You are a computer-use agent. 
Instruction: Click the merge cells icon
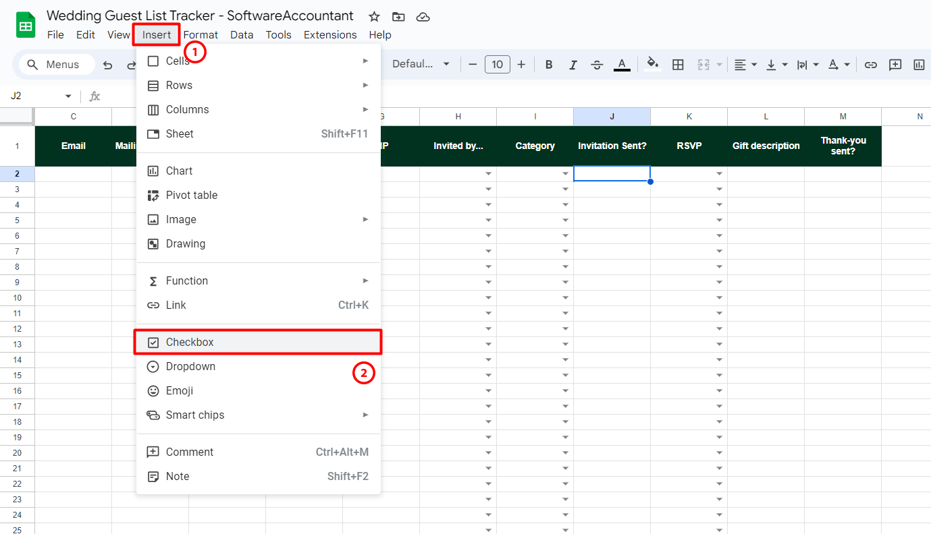pyautogui.click(x=703, y=65)
